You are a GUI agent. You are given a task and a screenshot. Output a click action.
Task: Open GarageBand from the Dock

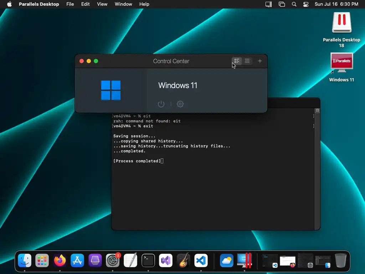coord(184,260)
